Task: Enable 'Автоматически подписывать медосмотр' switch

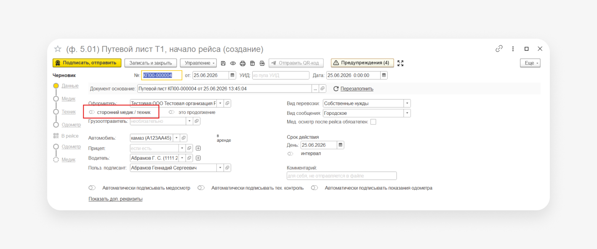Action: 92,188
